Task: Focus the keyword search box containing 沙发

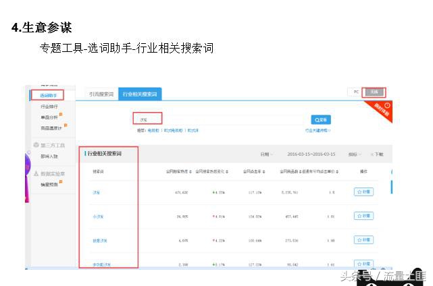Action: click(x=221, y=119)
